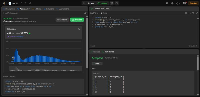The width and height of the screenshot is (200, 97).
Task: Click the green Solution button
Action: [x=77, y=20]
